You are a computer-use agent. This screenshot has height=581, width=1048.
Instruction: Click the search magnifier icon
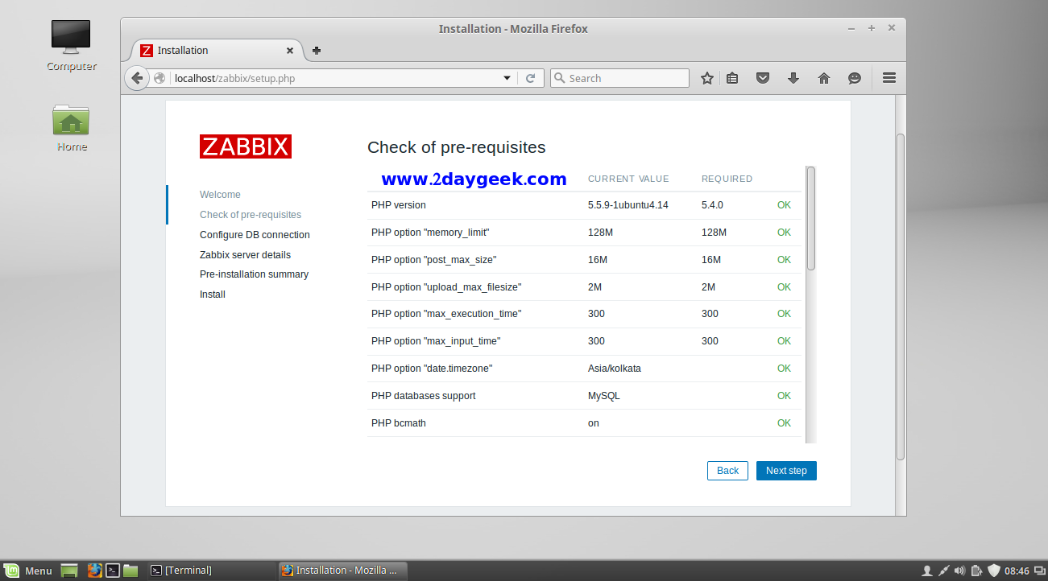pos(560,78)
